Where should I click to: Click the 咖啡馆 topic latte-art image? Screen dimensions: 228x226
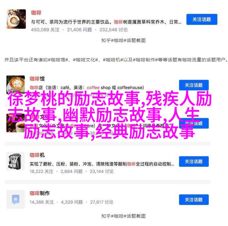click(15, 85)
